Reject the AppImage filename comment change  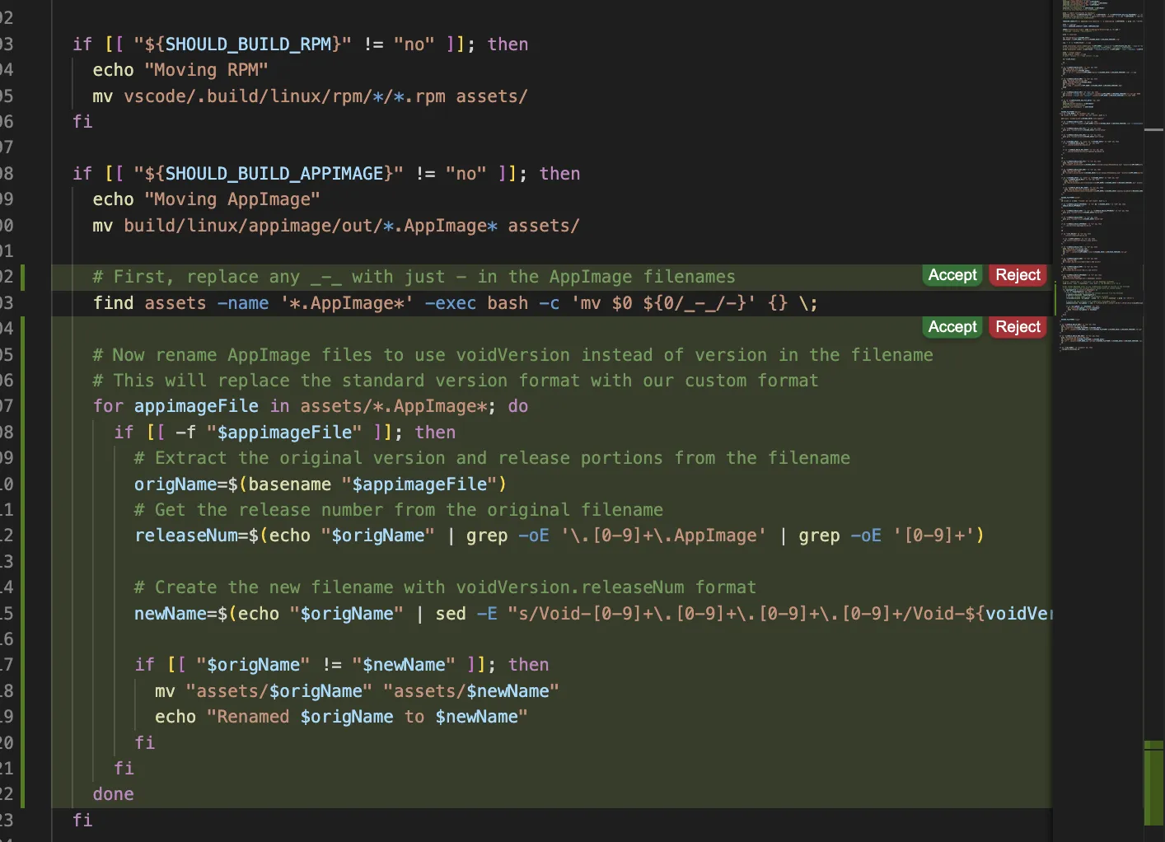(x=1018, y=275)
